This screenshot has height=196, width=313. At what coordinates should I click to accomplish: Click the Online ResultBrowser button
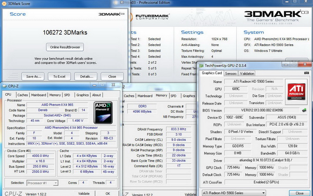coord(65,47)
